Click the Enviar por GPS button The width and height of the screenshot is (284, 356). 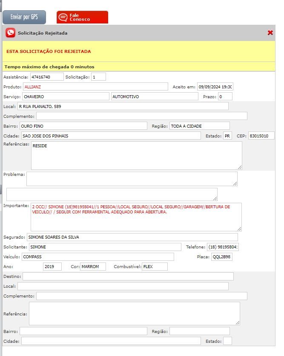pyautogui.click(x=24, y=17)
